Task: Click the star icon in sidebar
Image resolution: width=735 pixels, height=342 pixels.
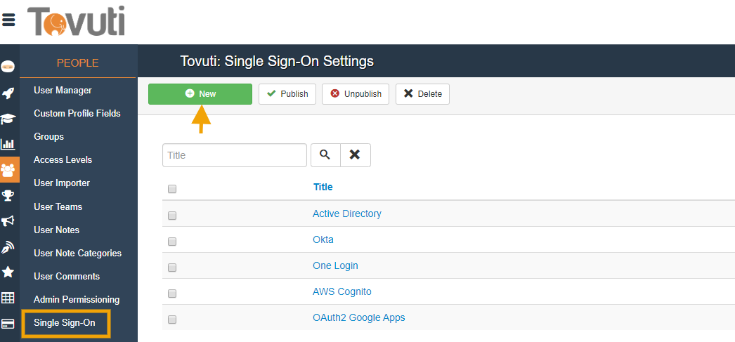Action: click(8, 272)
